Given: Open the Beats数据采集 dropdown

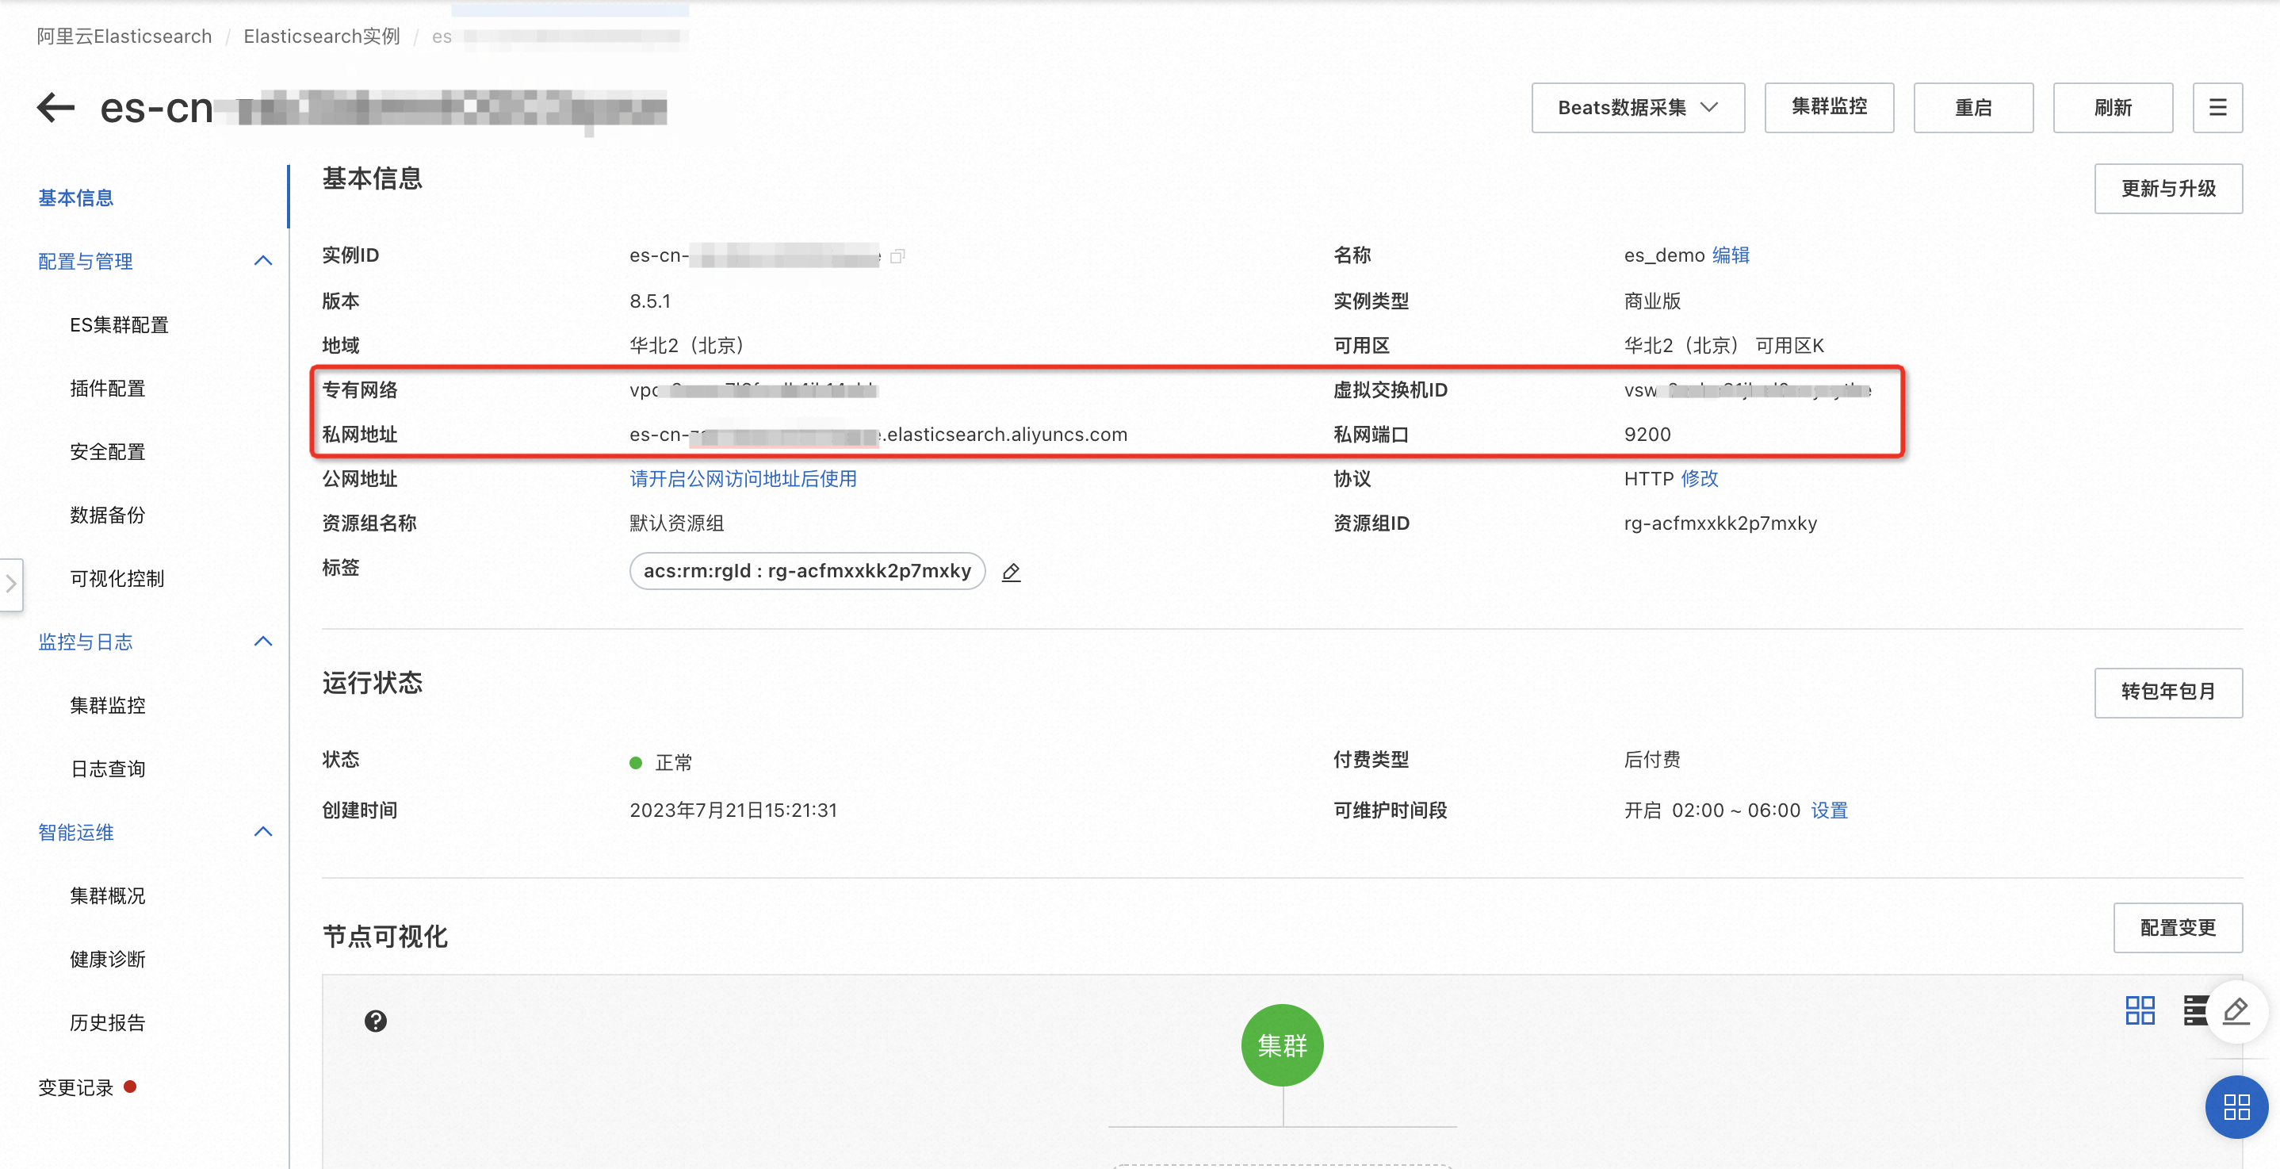Looking at the screenshot, I should pyautogui.click(x=1637, y=108).
